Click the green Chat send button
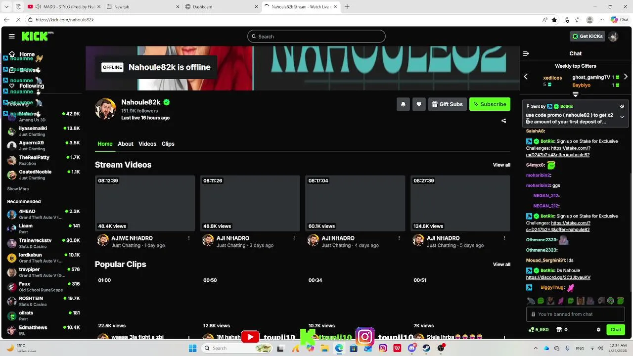Screen dimensions: 633x356 [616, 330]
